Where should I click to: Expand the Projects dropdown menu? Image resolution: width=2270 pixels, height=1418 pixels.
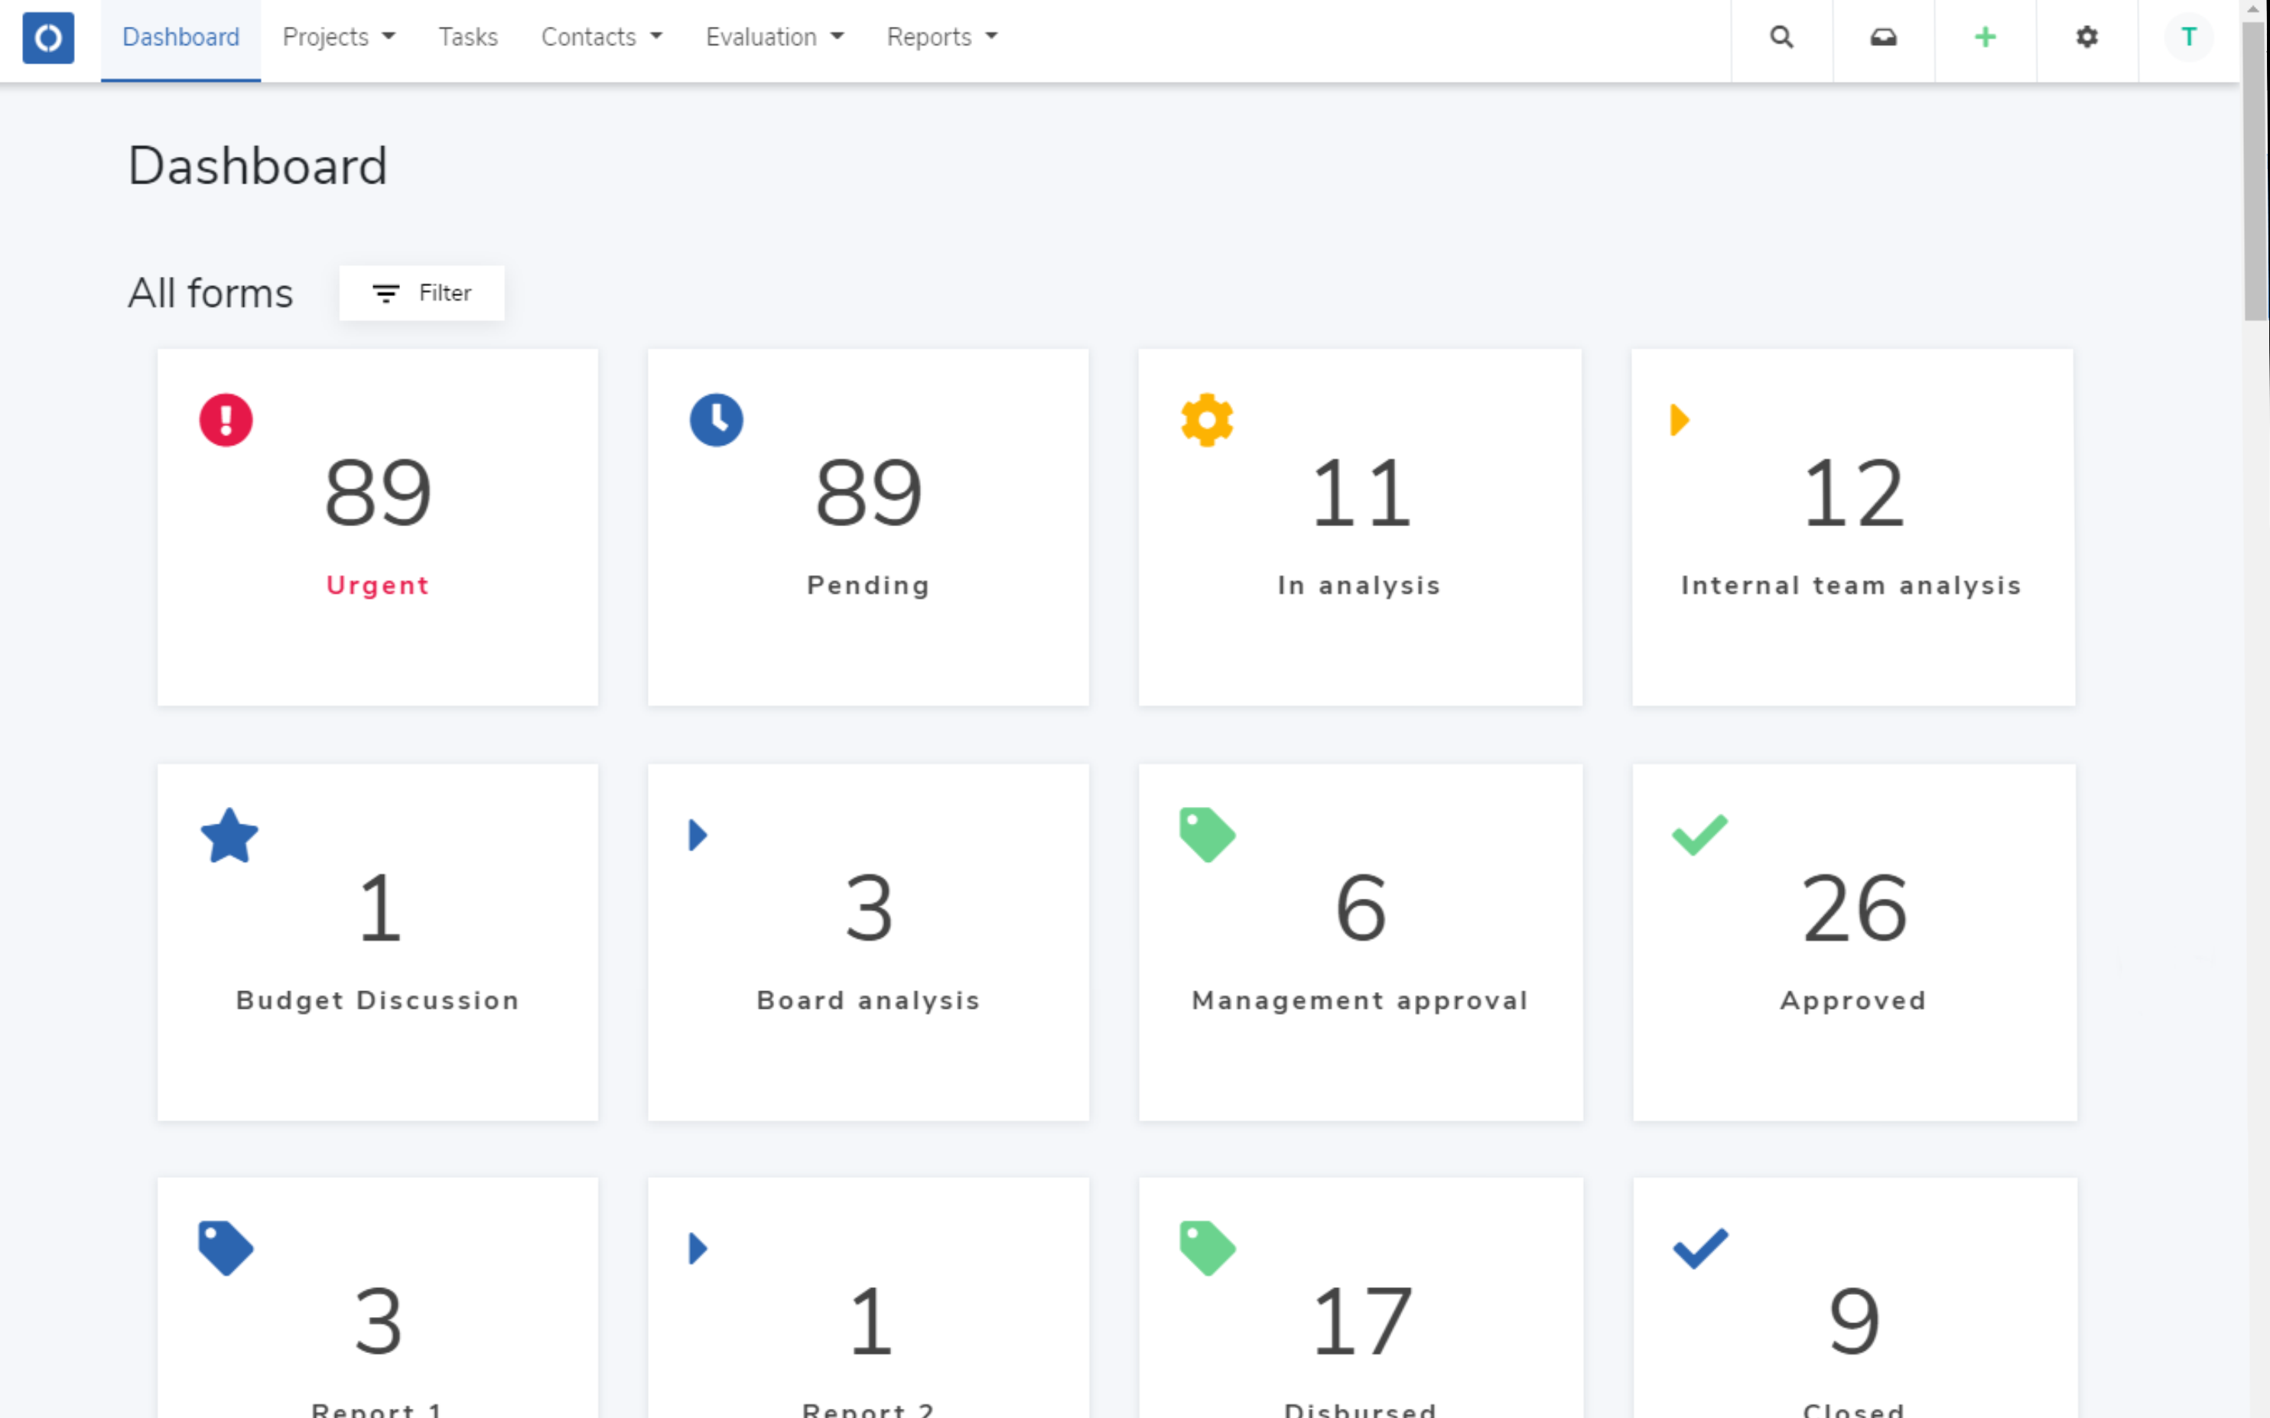[339, 37]
